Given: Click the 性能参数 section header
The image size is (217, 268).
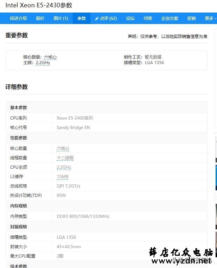Looking at the screenshot, I should tap(18, 138).
